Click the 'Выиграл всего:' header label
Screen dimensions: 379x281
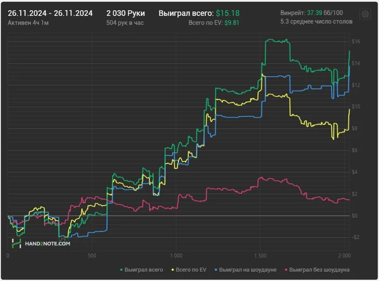tap(186, 14)
